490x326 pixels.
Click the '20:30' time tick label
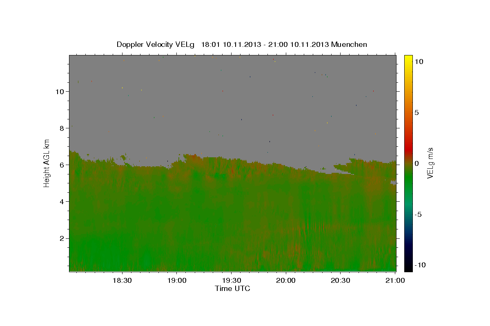pos(341,281)
